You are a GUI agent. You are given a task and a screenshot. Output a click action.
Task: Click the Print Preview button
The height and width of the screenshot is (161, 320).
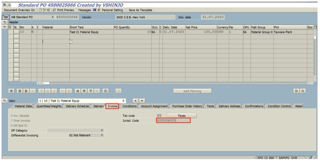63,10
